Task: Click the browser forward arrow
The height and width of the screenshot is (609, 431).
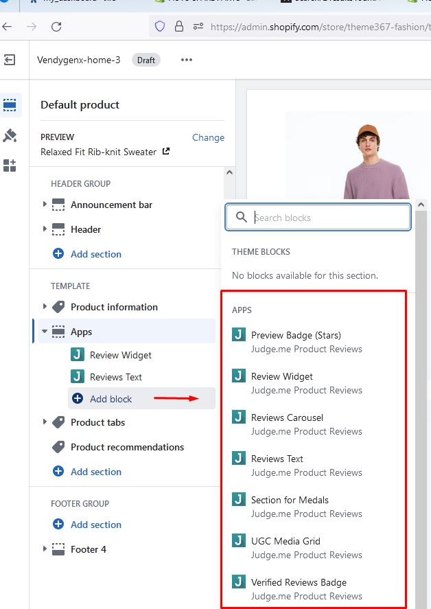Action: 32,27
